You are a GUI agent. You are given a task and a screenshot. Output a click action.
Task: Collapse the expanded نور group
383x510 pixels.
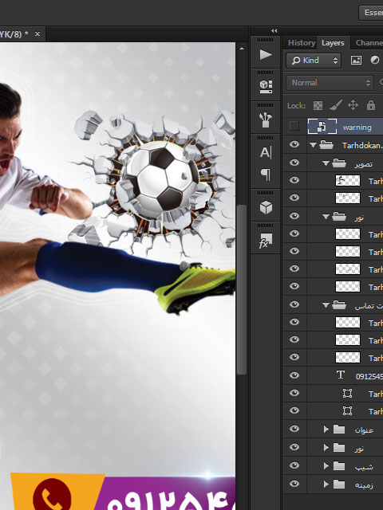point(326,216)
